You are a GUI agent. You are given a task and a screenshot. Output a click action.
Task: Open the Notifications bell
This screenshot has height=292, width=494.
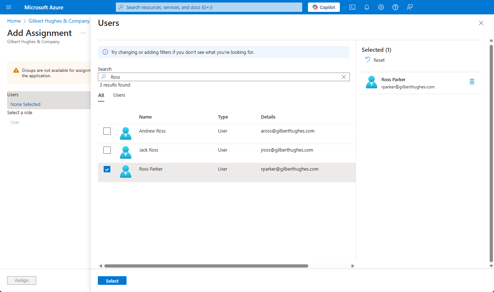point(366,7)
